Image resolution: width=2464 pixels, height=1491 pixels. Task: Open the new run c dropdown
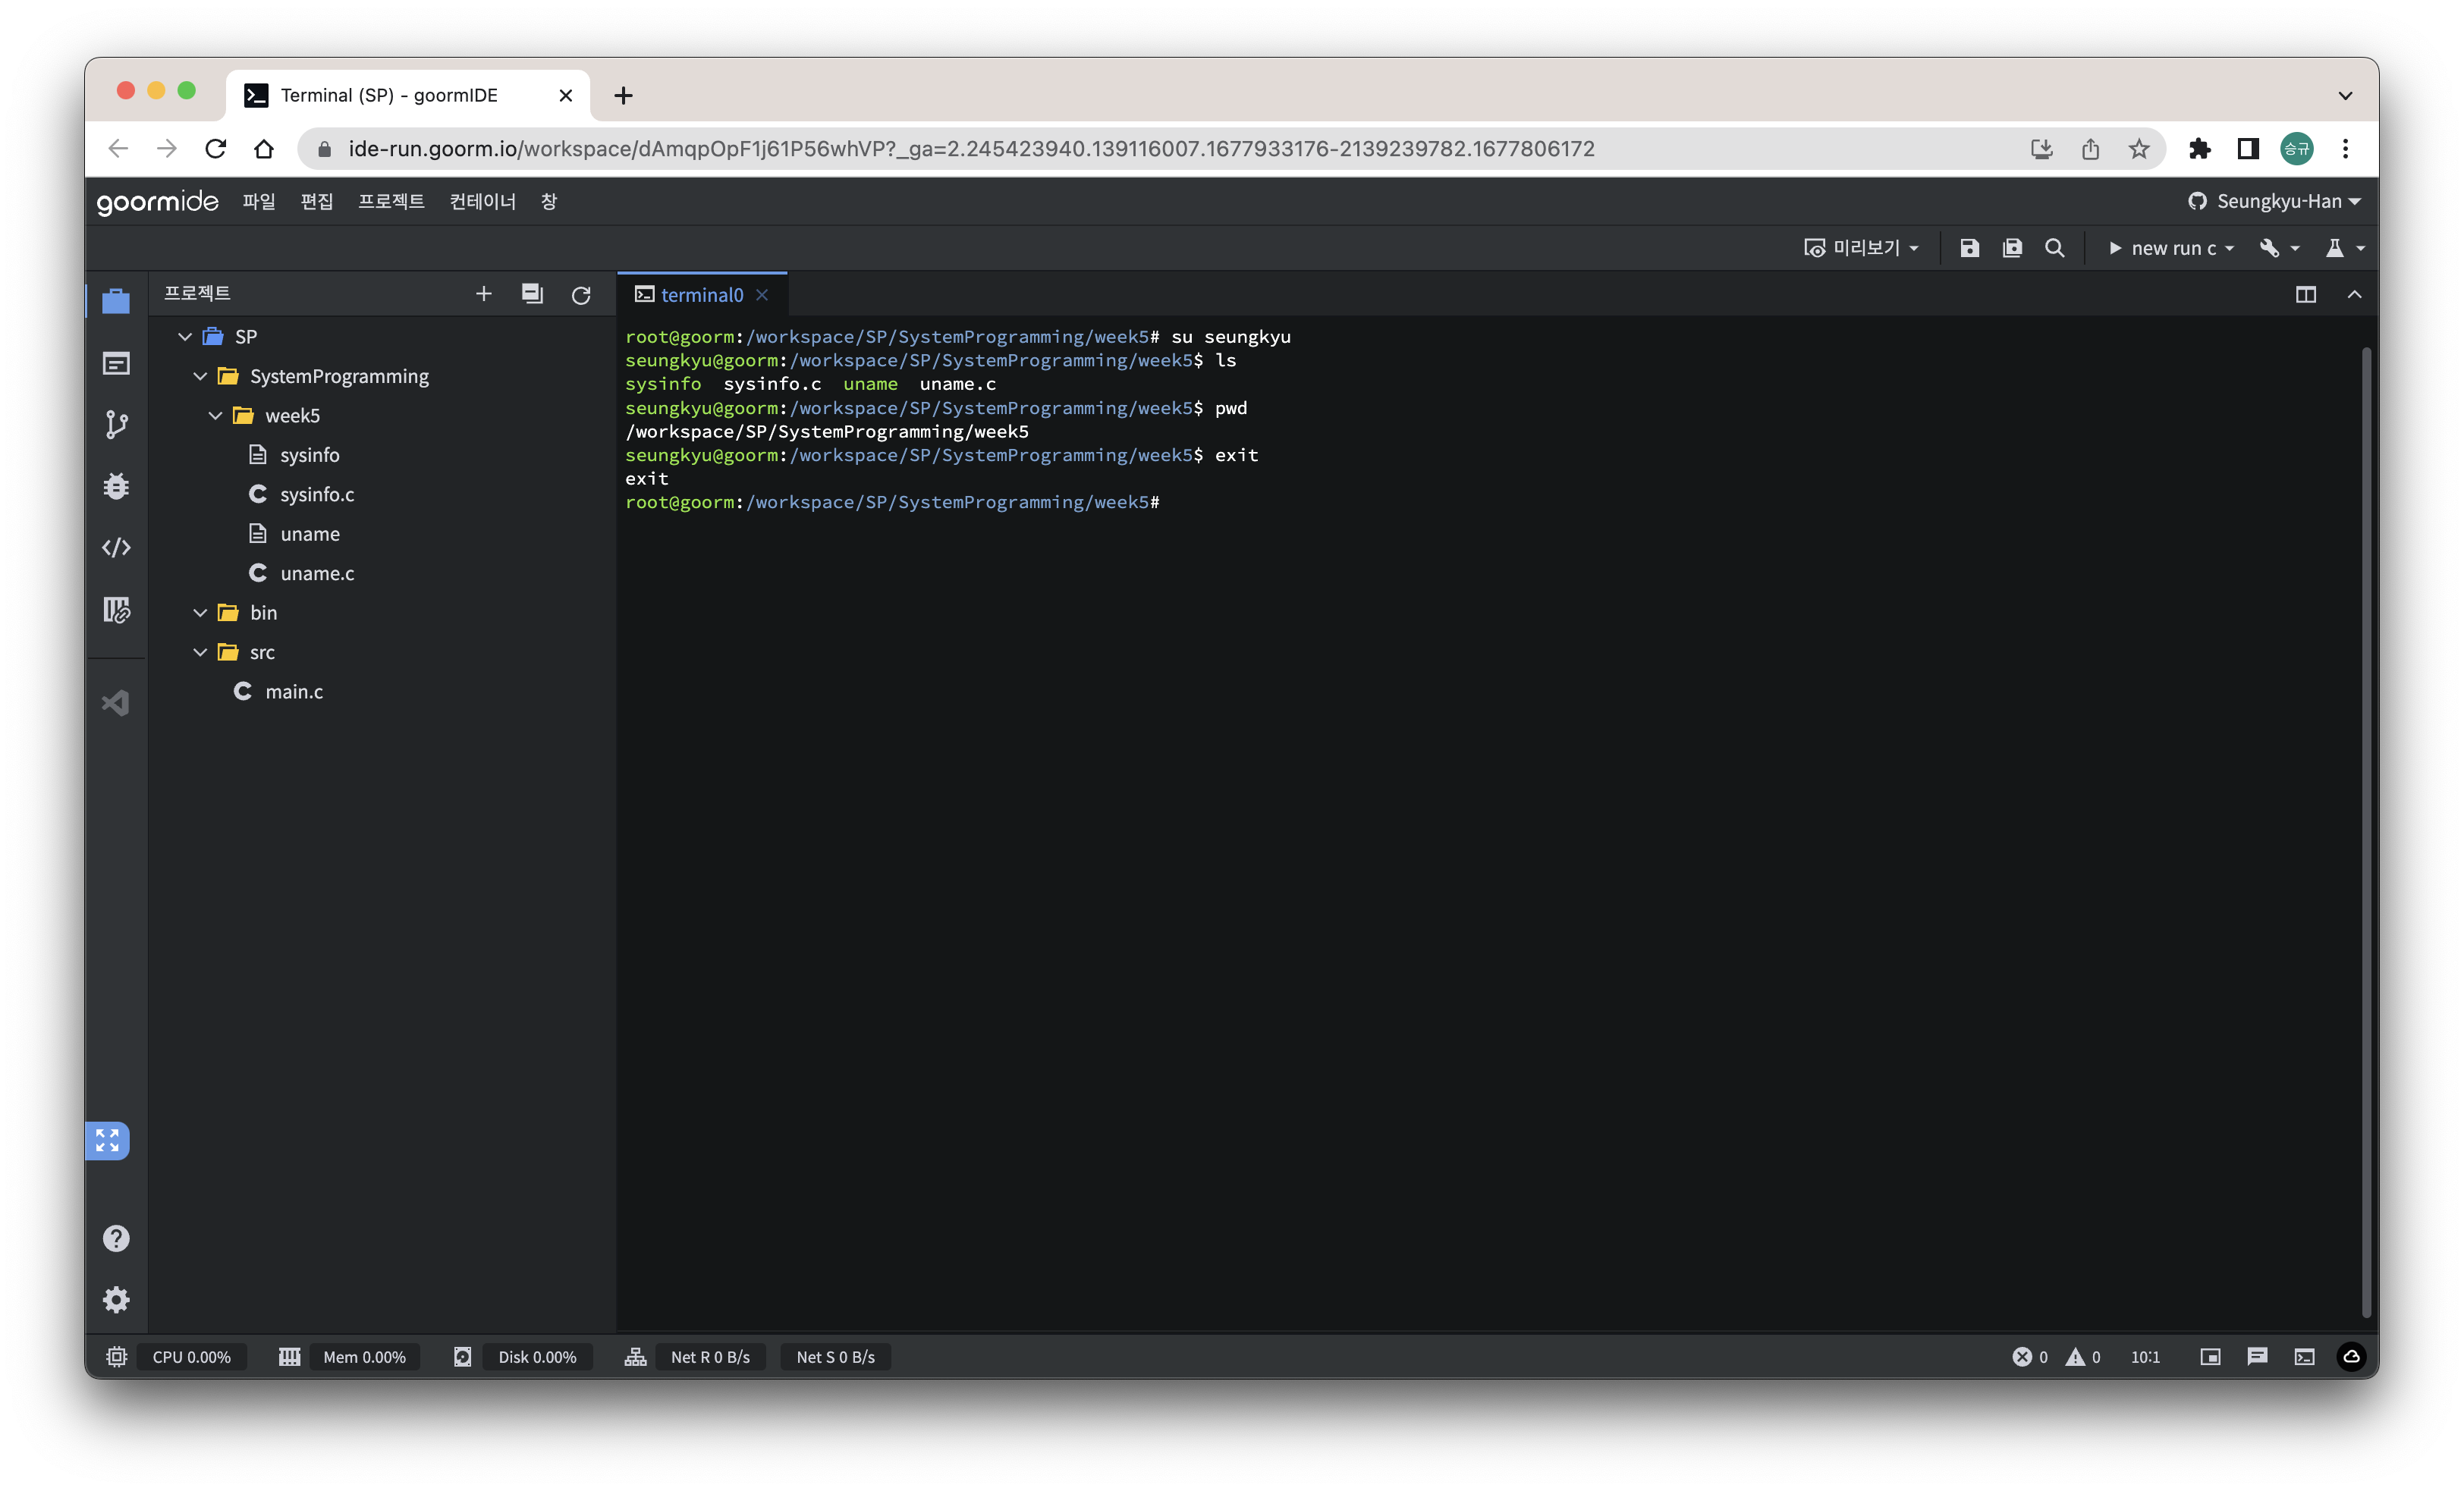[x=2171, y=248]
